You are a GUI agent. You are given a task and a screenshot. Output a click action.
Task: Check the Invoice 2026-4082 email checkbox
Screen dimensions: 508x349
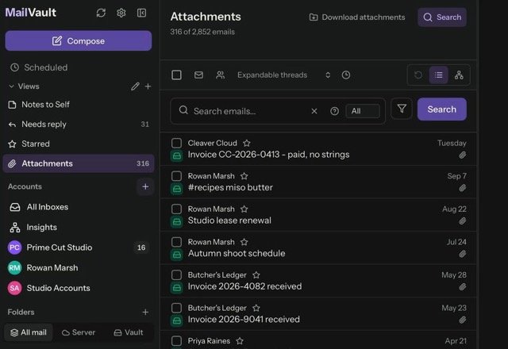pos(176,275)
